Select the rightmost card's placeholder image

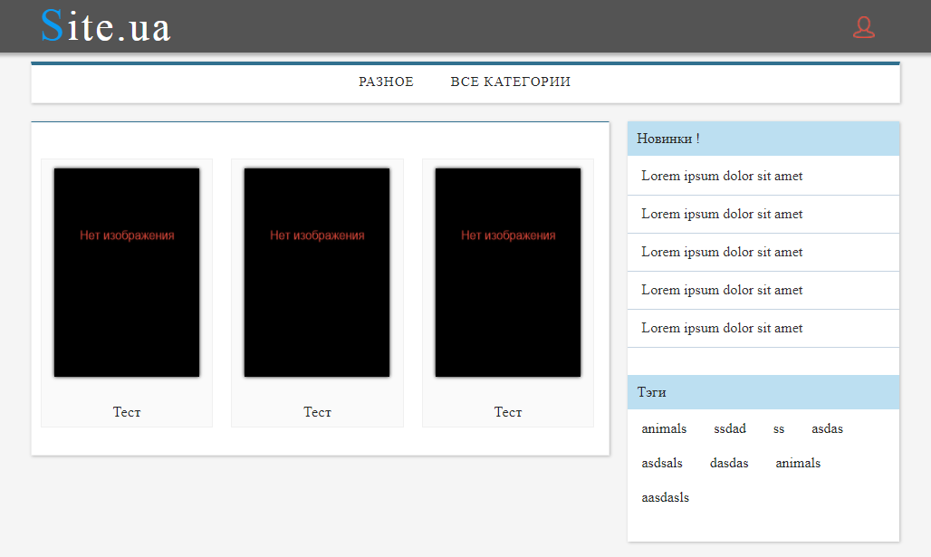click(x=508, y=272)
